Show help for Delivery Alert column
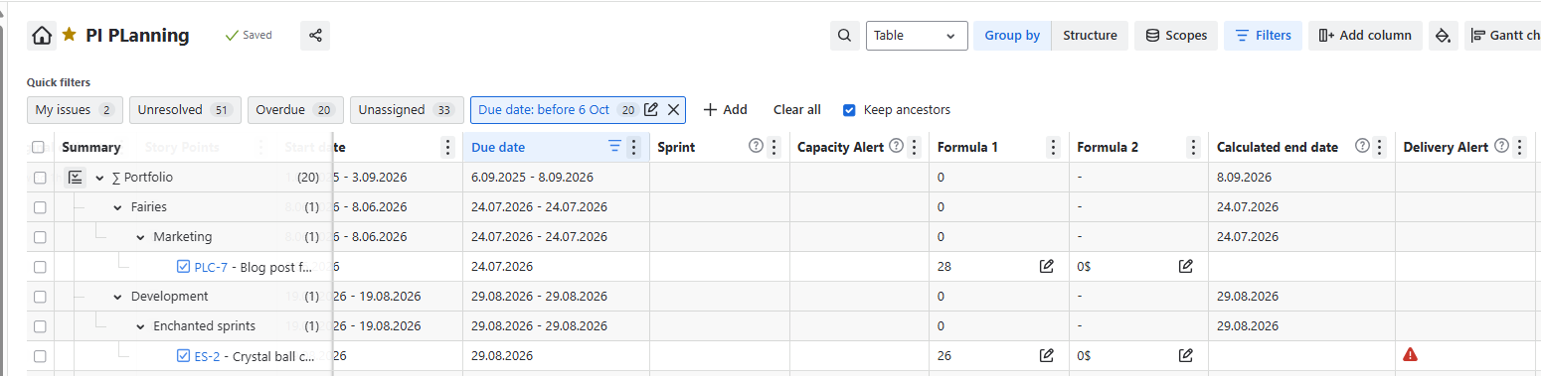1541x376 pixels. coord(1501,147)
